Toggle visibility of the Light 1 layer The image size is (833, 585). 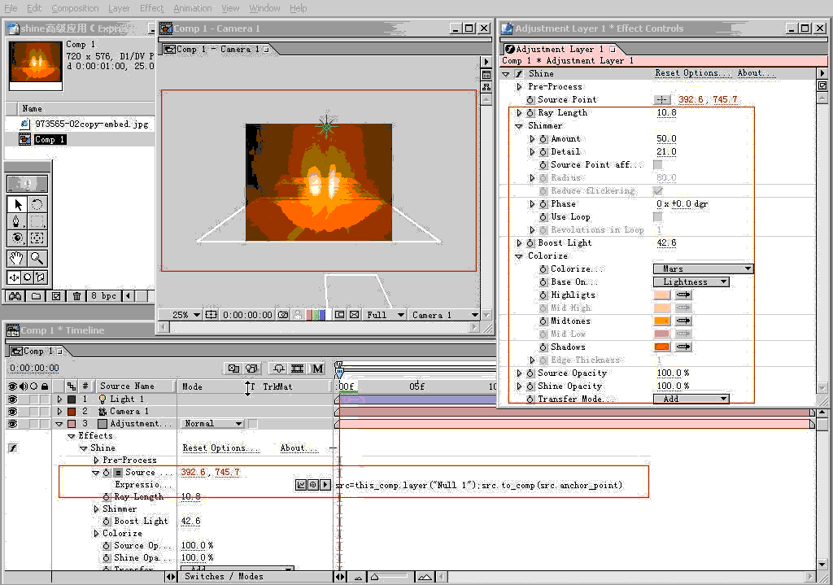(12, 399)
